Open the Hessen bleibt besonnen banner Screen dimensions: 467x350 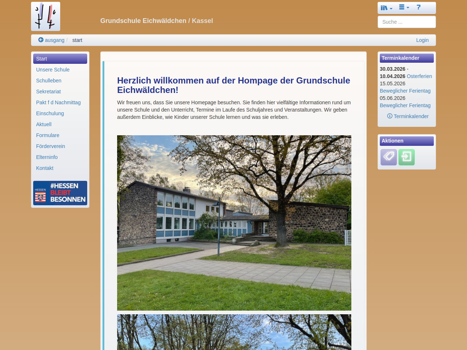tap(60, 193)
